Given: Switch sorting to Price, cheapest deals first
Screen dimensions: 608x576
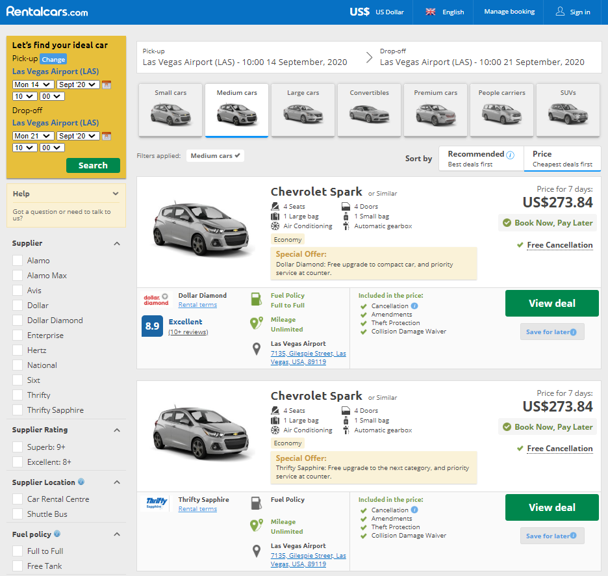Looking at the screenshot, I should click(562, 158).
